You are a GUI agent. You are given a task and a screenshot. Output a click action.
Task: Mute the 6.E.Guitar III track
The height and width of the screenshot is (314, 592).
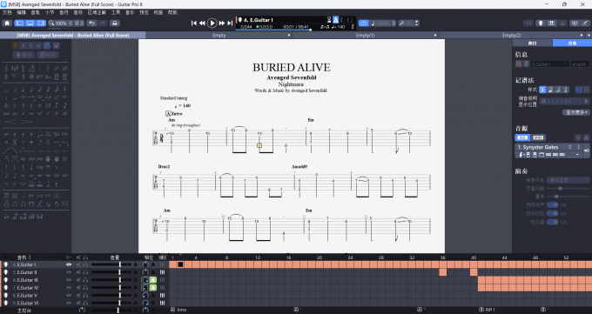[x=78, y=280]
